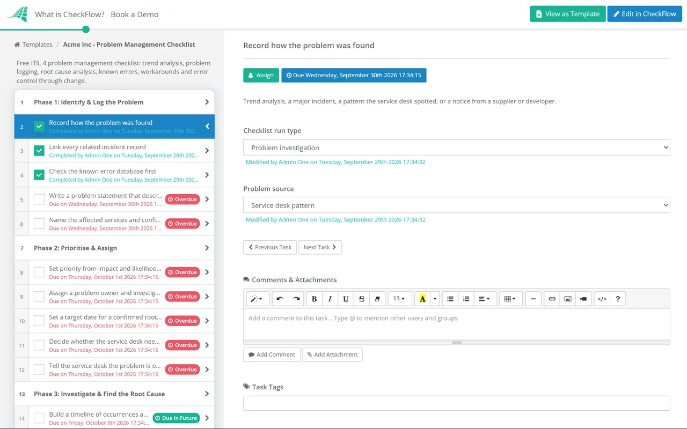Uncheck 'Link every related incident record'

point(39,151)
